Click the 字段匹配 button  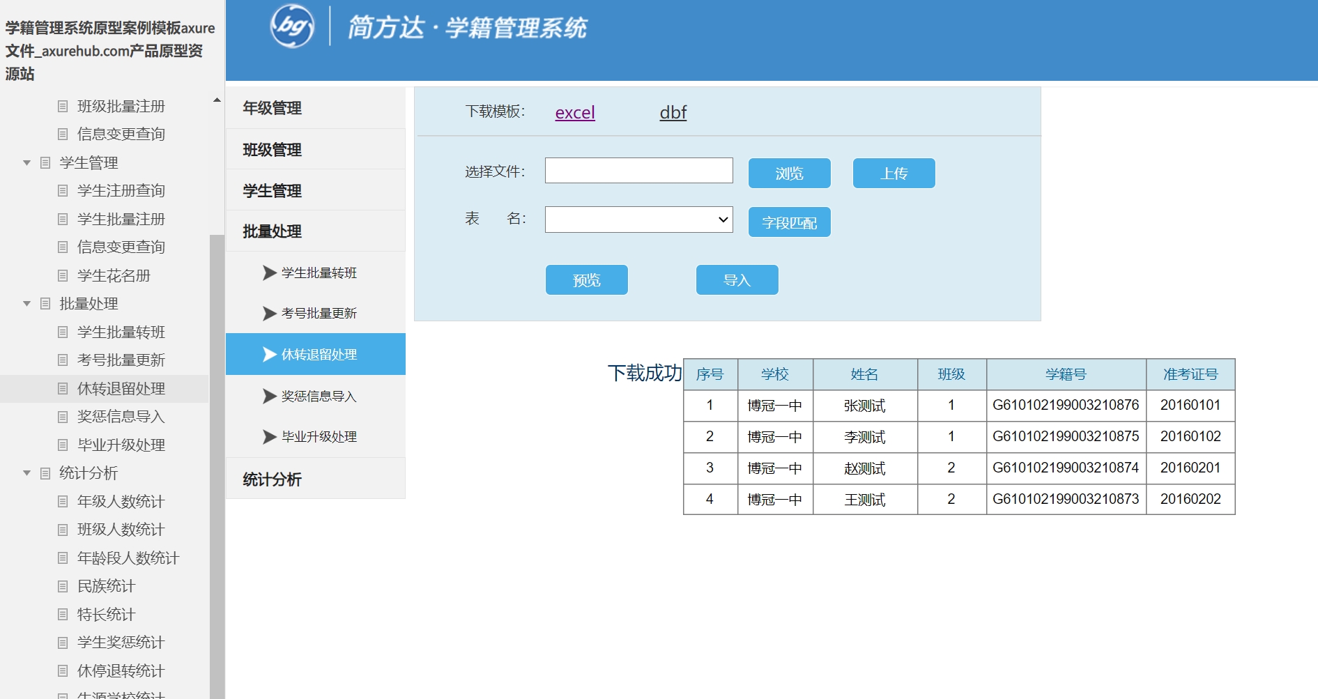click(x=789, y=222)
